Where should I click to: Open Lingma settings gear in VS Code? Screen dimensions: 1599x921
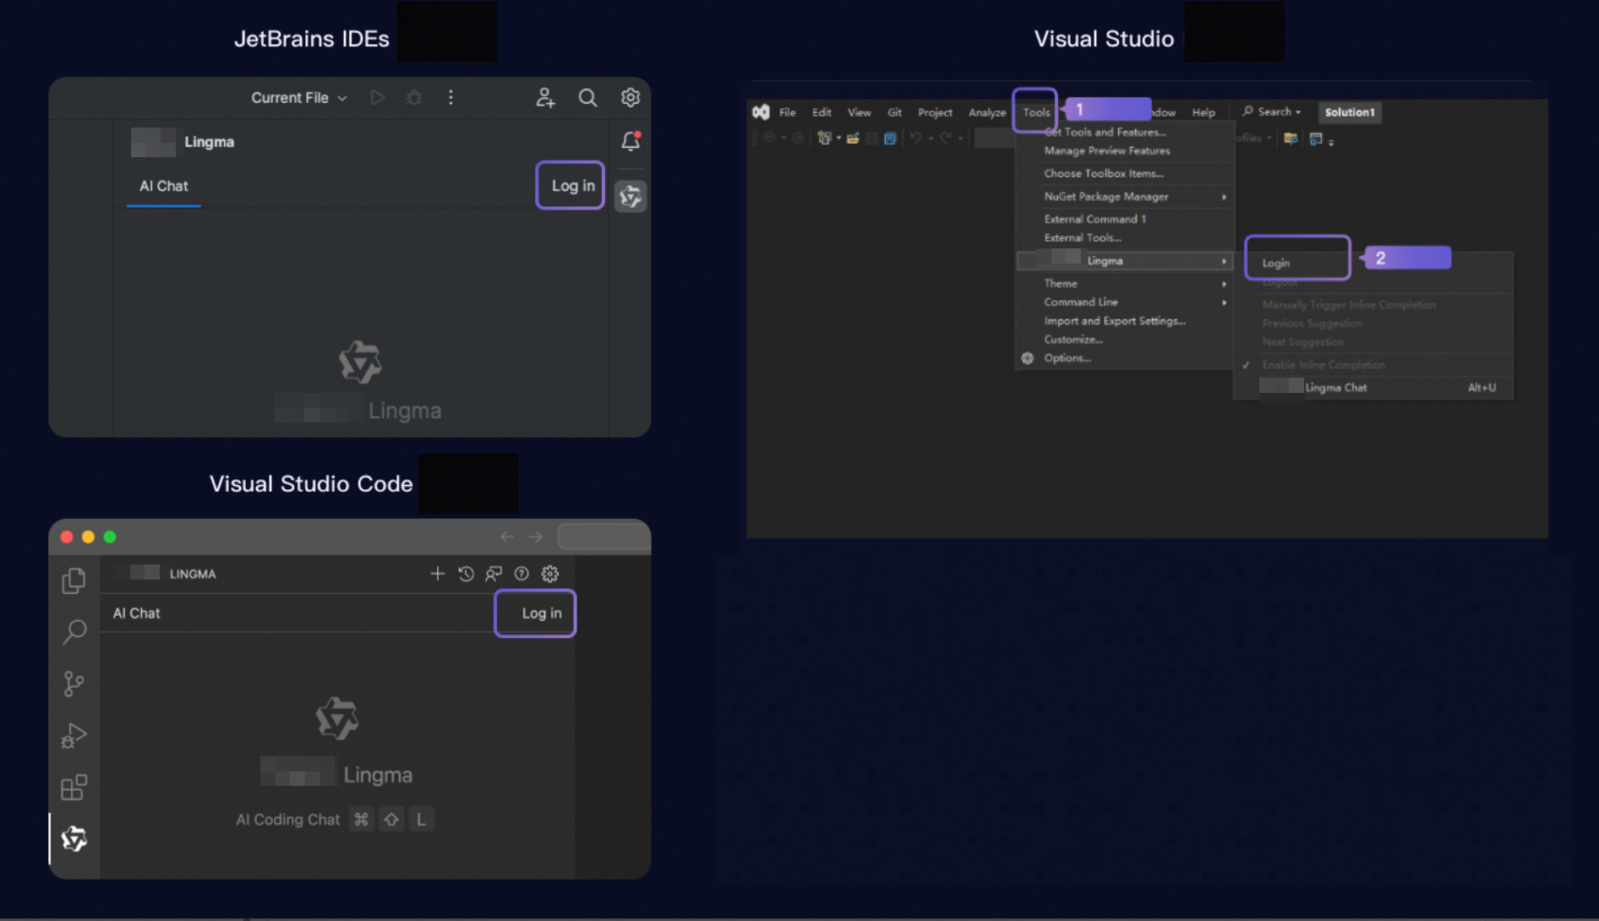[x=550, y=574]
